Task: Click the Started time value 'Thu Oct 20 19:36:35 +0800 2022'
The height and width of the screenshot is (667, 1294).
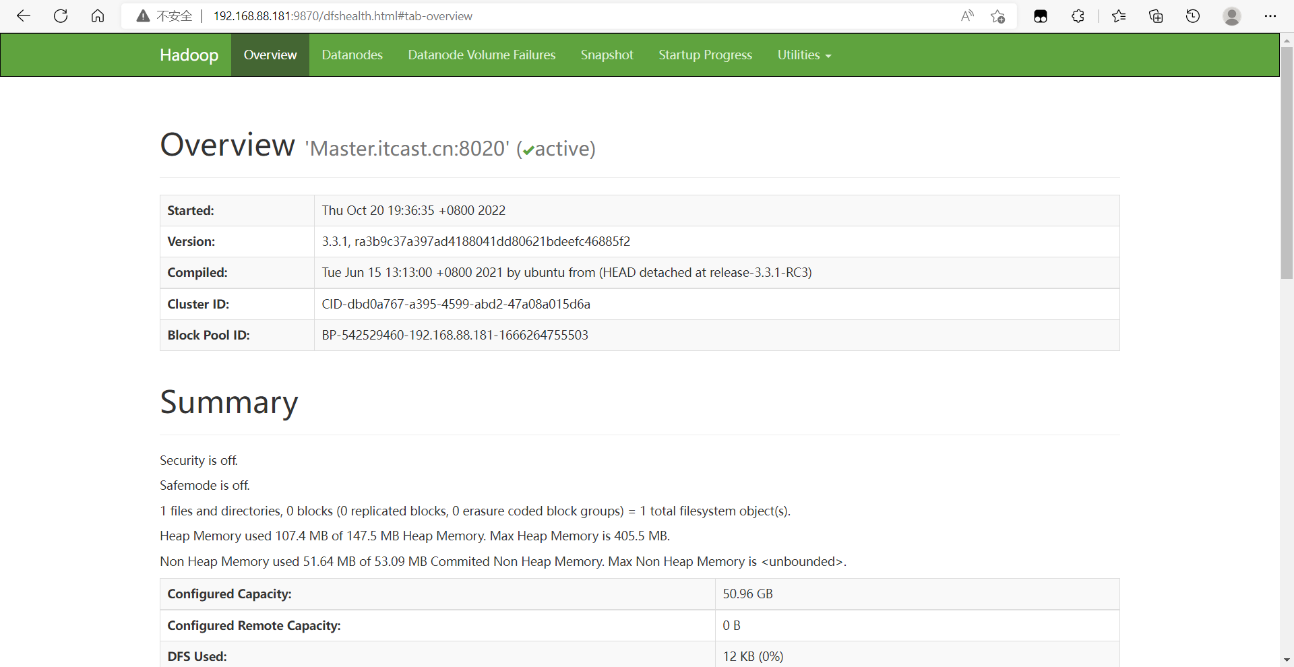Action: pos(414,211)
